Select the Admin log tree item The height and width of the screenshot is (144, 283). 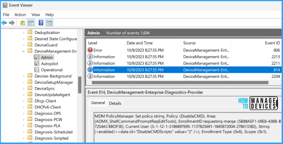pyautogui.click(x=44, y=58)
